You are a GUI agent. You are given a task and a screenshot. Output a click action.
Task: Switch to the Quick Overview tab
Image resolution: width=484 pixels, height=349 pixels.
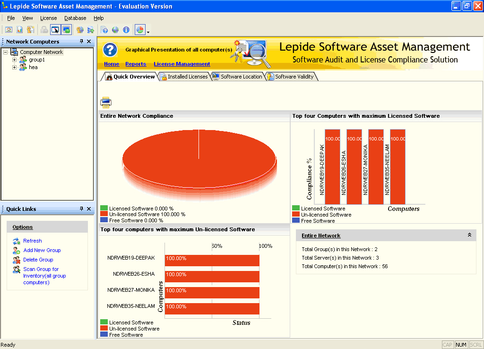[x=130, y=77]
